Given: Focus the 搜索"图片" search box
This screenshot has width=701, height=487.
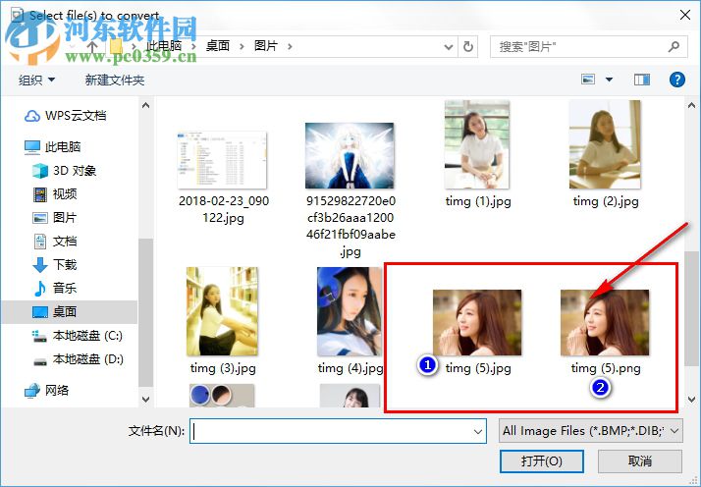Looking at the screenshot, I should [588, 46].
